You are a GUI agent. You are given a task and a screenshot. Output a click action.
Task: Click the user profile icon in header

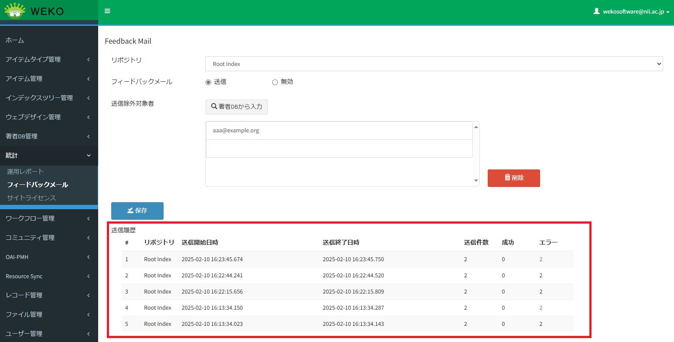pyautogui.click(x=596, y=11)
